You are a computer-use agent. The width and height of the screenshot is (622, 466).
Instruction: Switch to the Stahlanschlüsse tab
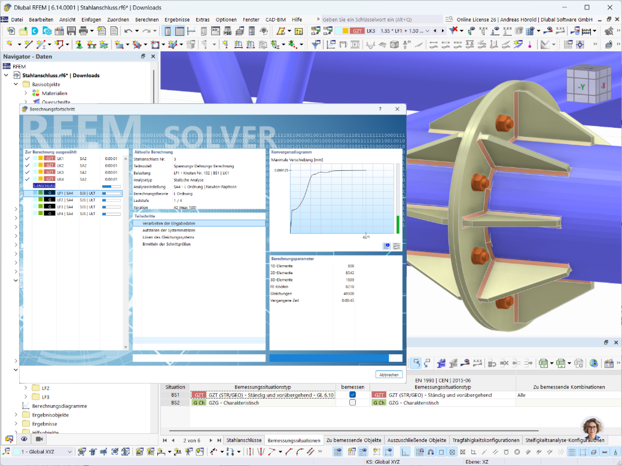coord(244,440)
